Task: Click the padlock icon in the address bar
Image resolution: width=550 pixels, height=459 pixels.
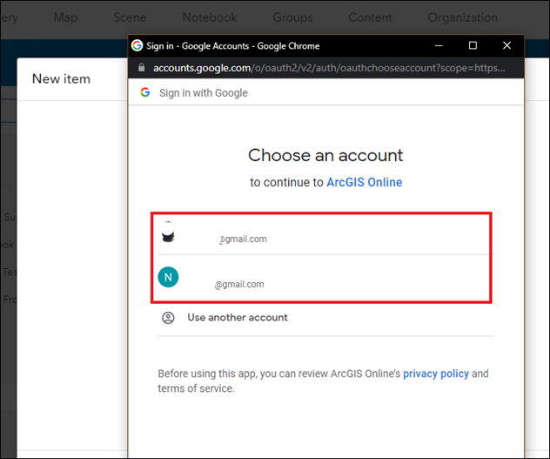Action: click(142, 68)
